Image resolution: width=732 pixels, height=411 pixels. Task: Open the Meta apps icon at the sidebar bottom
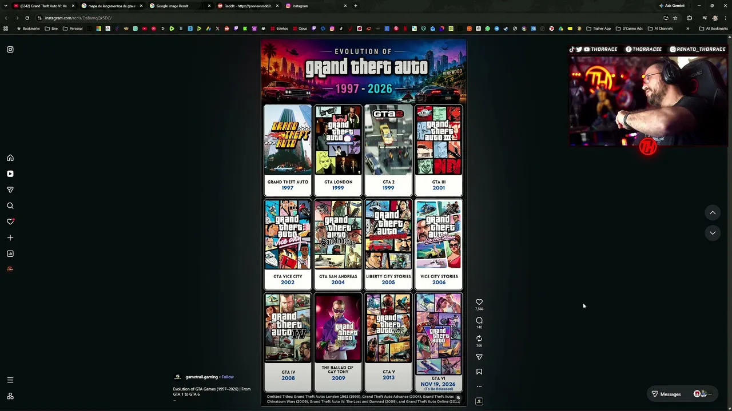coord(10,396)
